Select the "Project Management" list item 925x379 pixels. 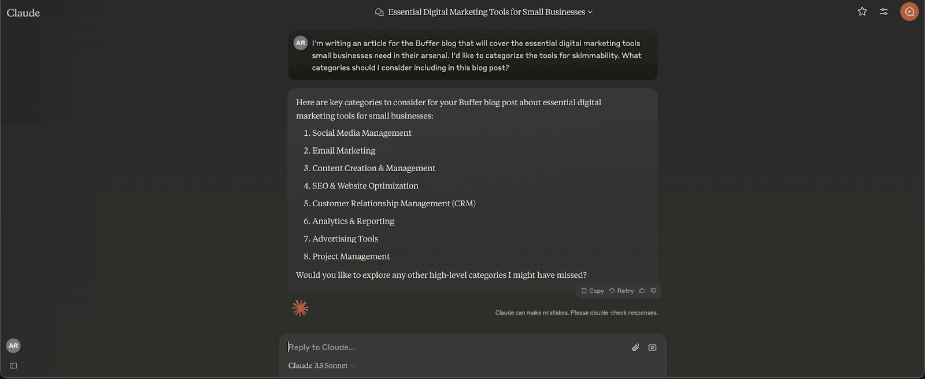[x=351, y=256]
